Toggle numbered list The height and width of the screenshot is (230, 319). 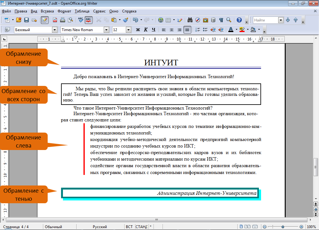198,30
